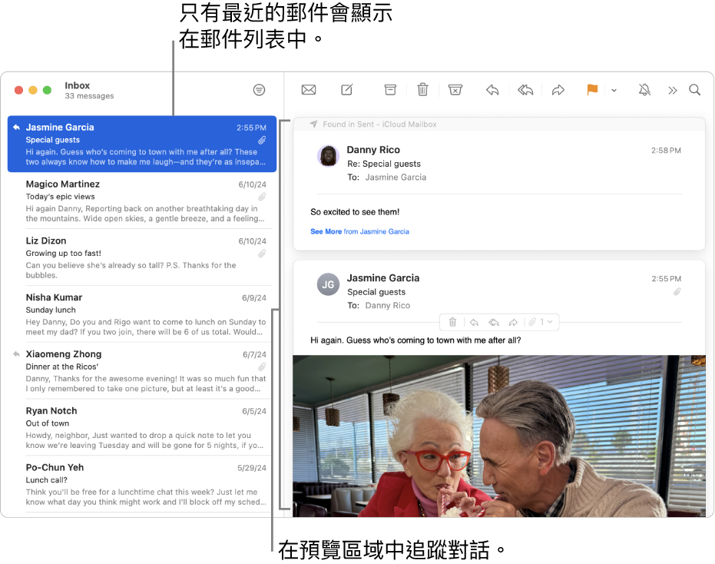
Task: Open the restaurant photo attachment
Action: pyautogui.click(x=499, y=436)
